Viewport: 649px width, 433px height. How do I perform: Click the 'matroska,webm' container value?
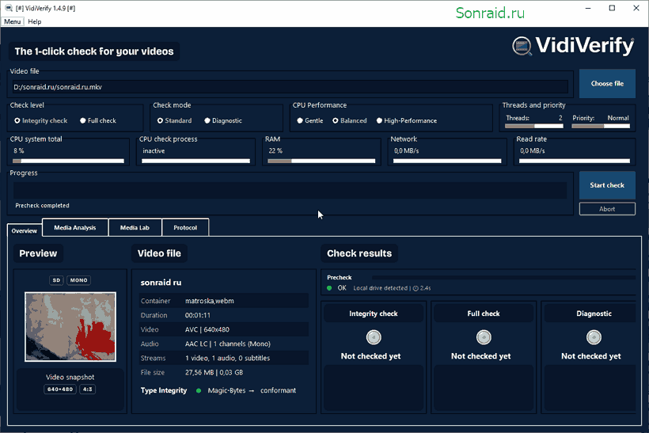(210, 301)
